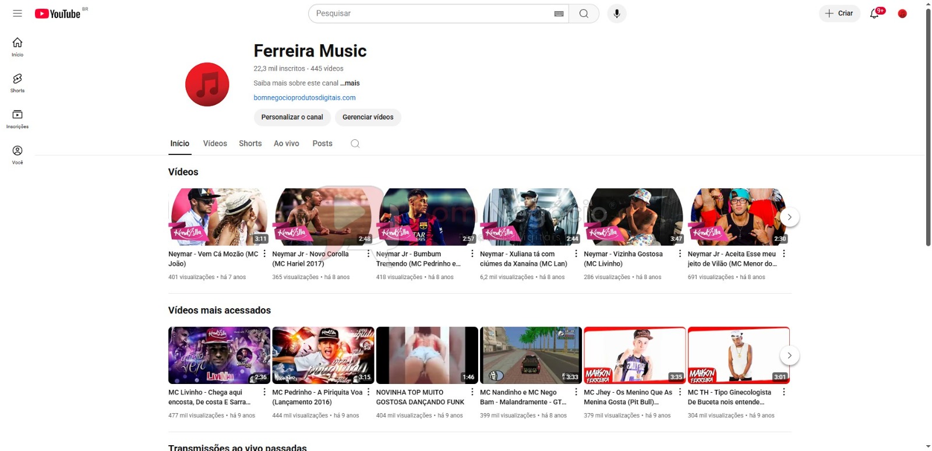Click the YouTube logo
The image size is (932, 451).
[x=58, y=13]
